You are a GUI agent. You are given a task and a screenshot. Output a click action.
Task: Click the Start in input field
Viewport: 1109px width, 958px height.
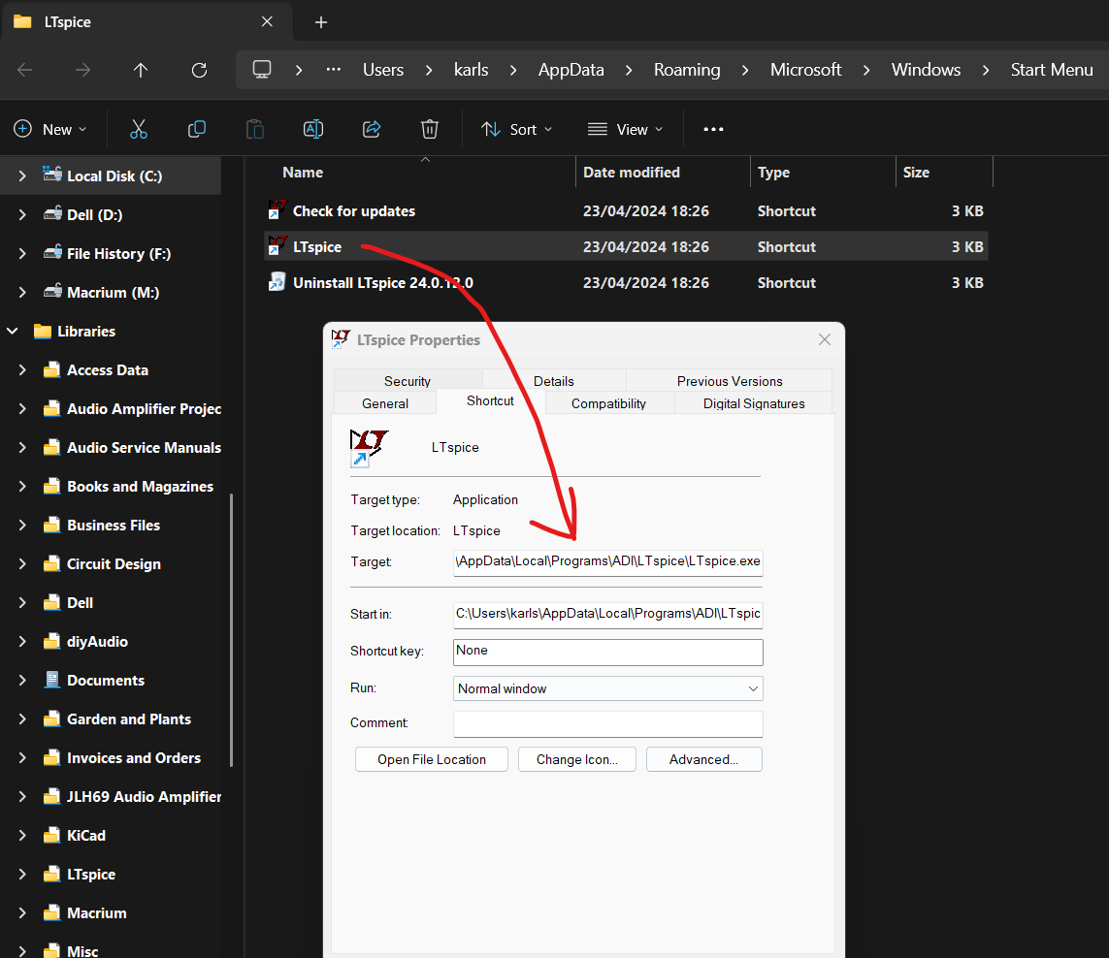pos(607,615)
